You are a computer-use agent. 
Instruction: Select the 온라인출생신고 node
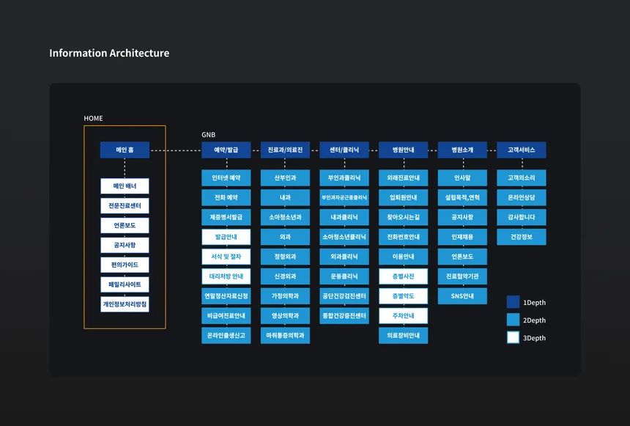pos(226,336)
